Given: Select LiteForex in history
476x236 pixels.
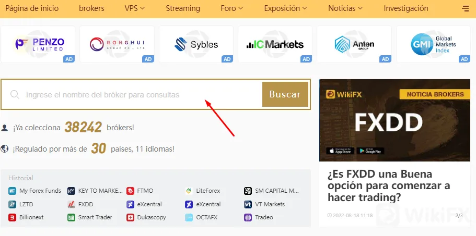Looking at the screenshot, I should click(x=208, y=191).
